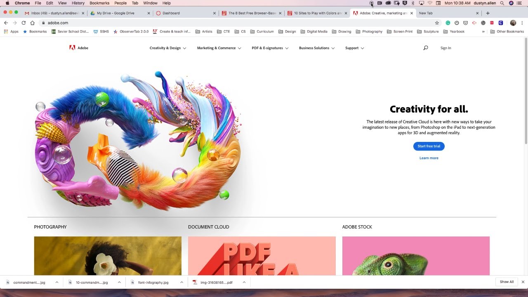
Task: Open ObserverTab 2.0.0 bookmark
Action: (131, 31)
